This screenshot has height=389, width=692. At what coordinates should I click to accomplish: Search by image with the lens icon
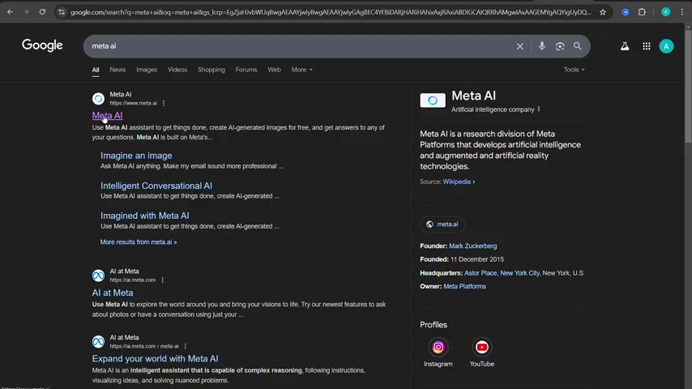[560, 46]
